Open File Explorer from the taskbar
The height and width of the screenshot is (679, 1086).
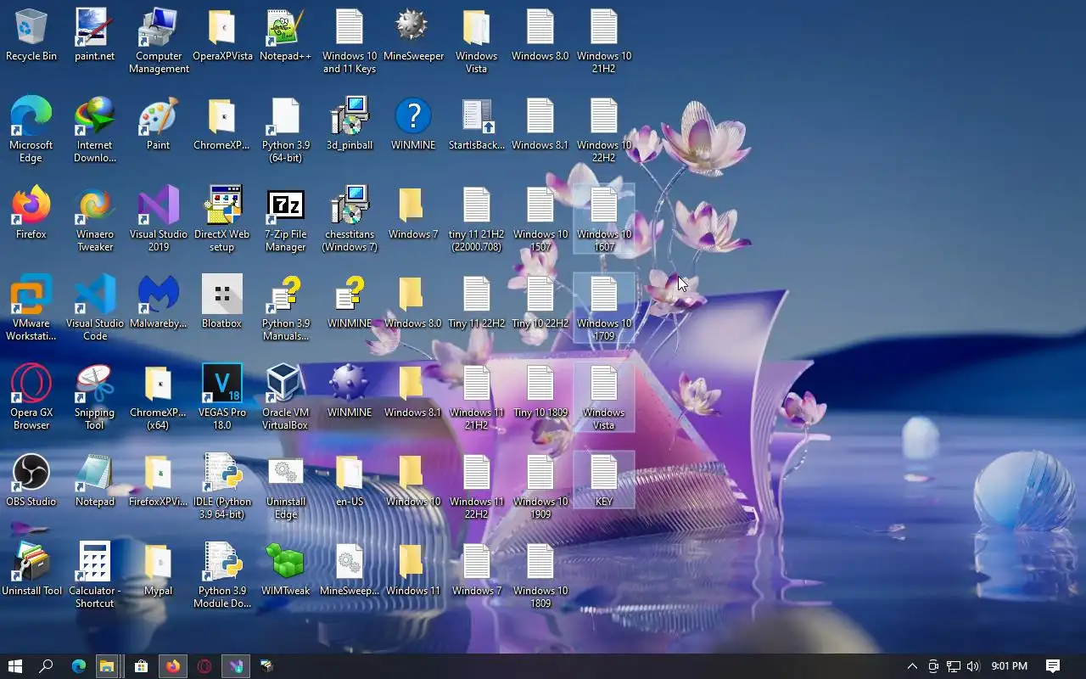(106, 666)
